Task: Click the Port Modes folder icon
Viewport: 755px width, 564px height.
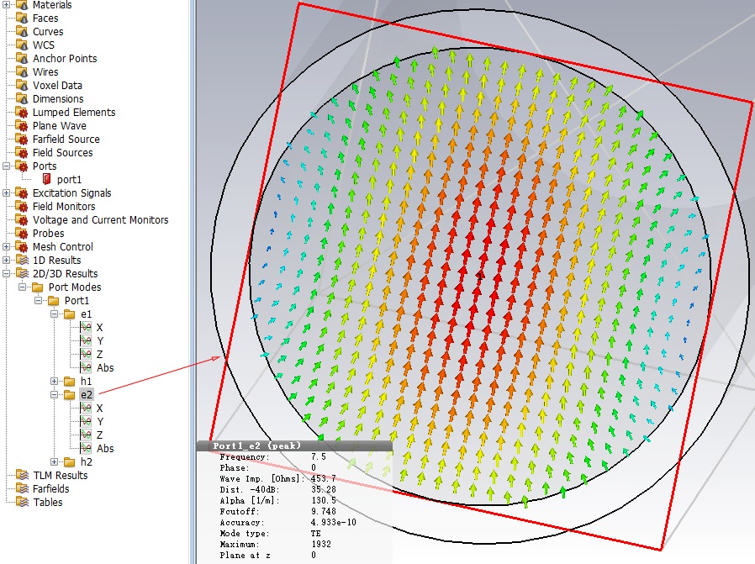Action: [x=38, y=287]
